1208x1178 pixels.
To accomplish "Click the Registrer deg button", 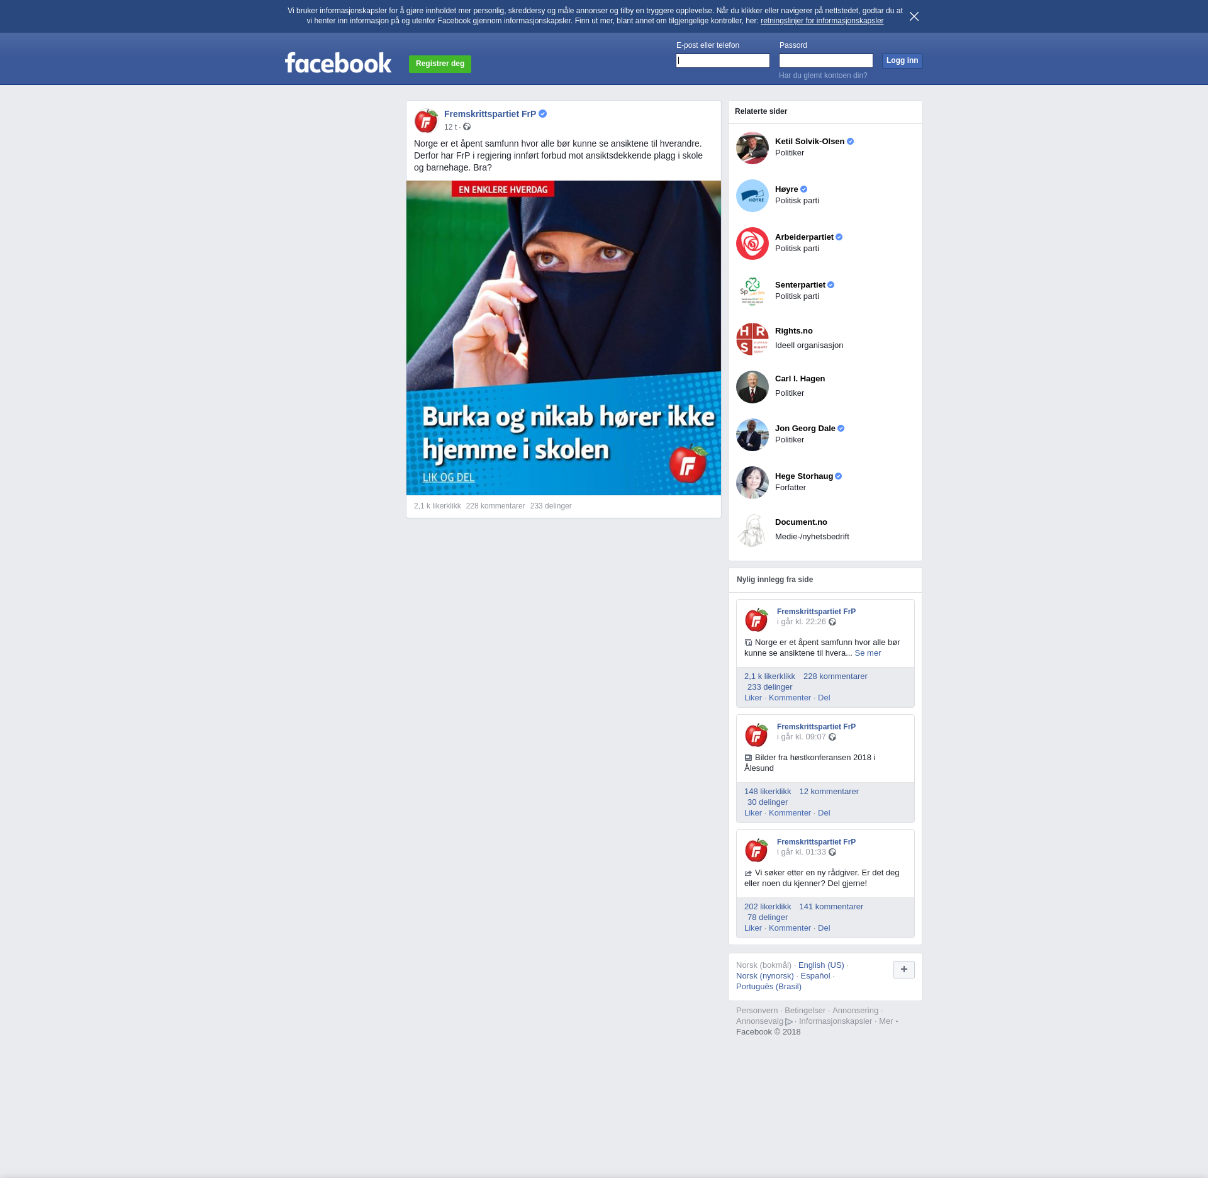I will pyautogui.click(x=440, y=64).
